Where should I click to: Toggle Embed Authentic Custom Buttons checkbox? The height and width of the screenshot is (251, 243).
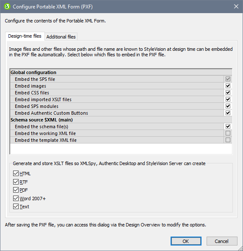(x=228, y=113)
